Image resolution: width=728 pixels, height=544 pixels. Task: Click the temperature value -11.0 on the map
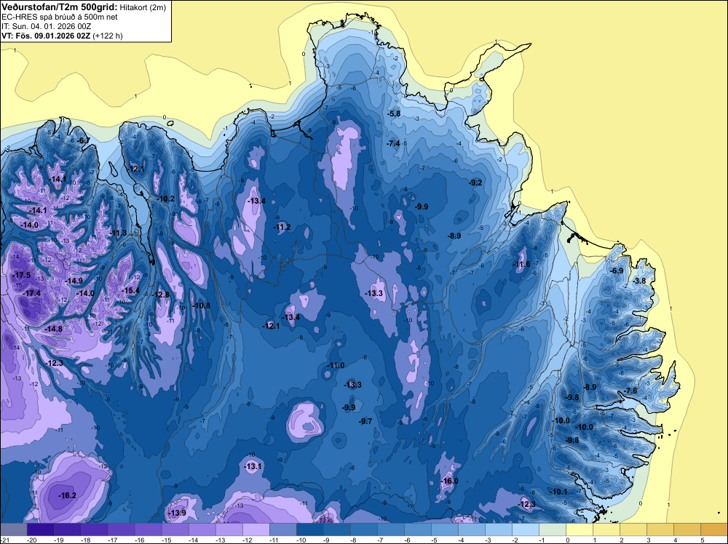click(x=336, y=365)
